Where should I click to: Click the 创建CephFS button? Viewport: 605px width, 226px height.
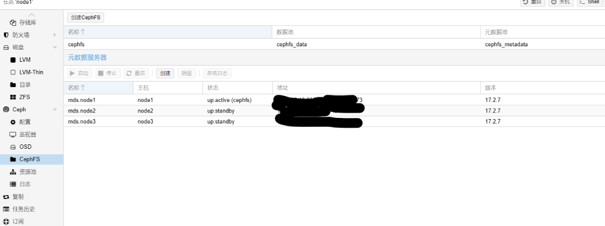click(85, 18)
